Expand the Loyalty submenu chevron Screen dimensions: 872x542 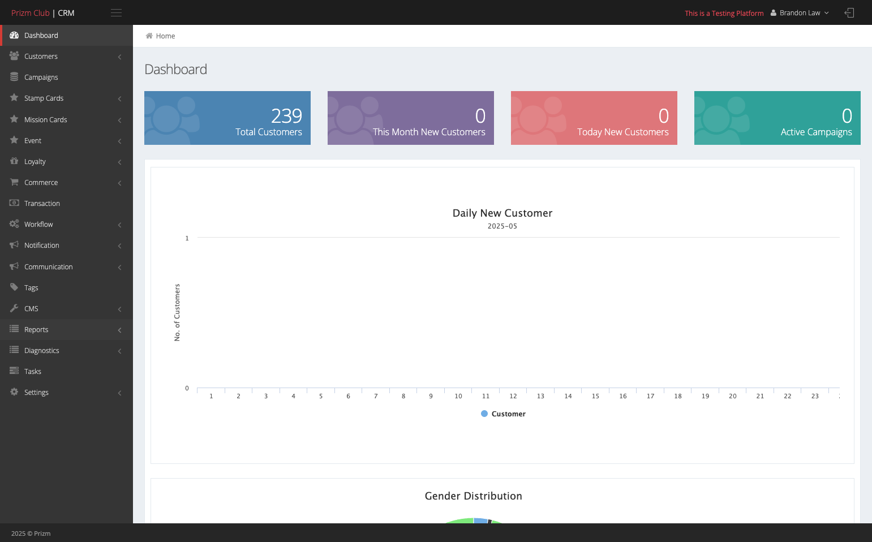pos(119,162)
